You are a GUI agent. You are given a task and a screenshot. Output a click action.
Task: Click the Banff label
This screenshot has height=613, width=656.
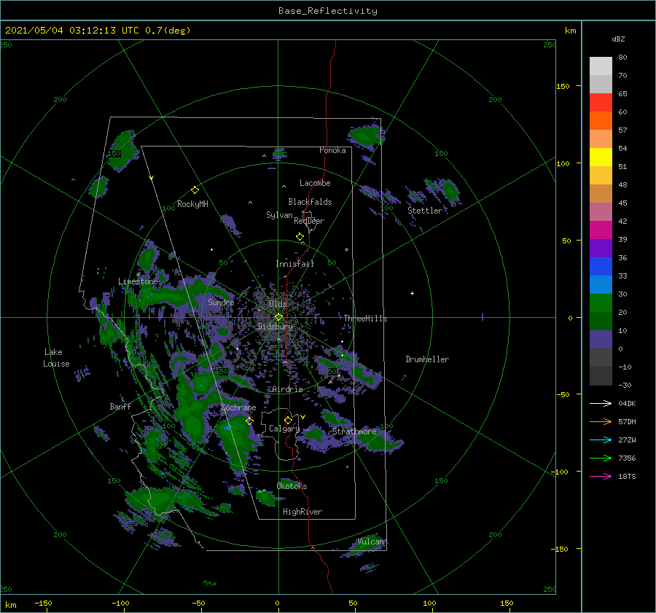120,406
